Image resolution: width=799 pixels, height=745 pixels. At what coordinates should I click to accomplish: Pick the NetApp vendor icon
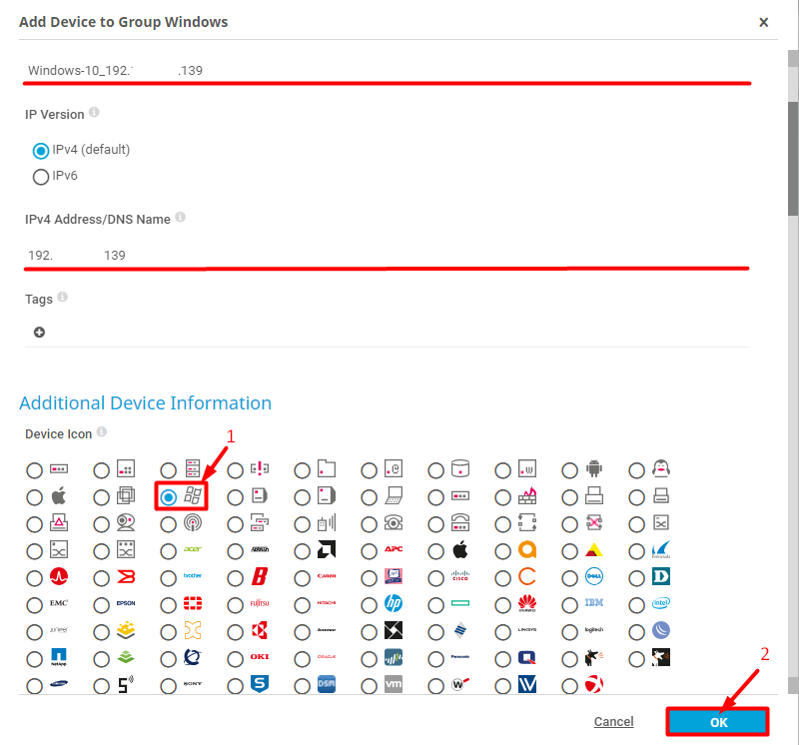click(59, 657)
